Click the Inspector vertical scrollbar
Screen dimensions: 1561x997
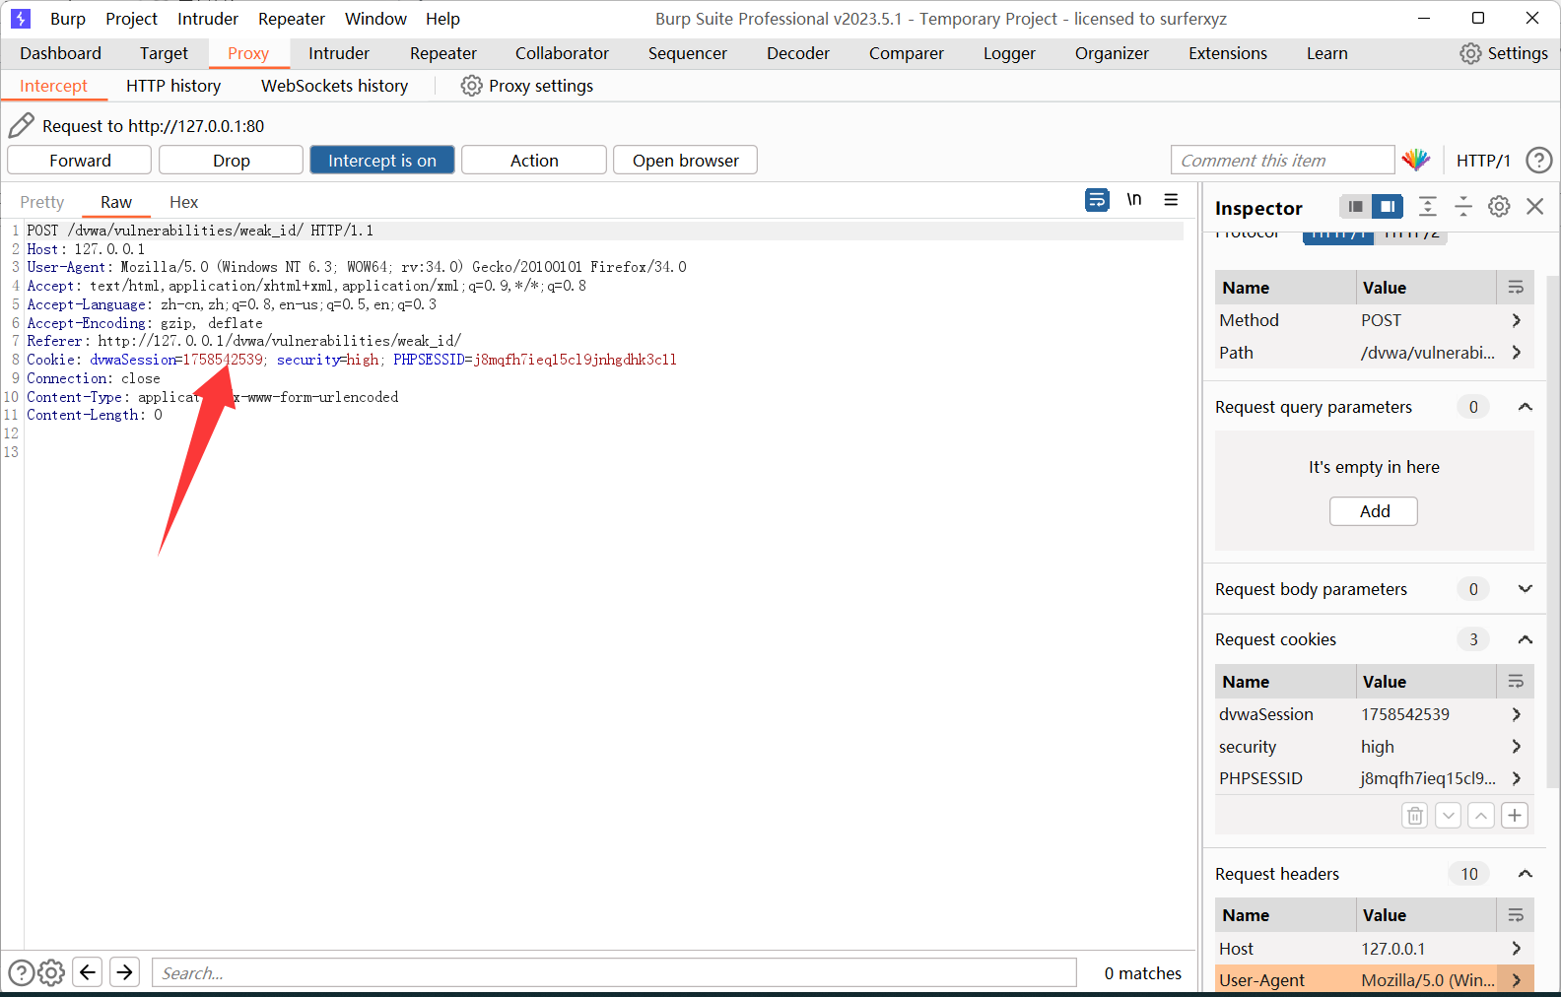[1554, 532]
